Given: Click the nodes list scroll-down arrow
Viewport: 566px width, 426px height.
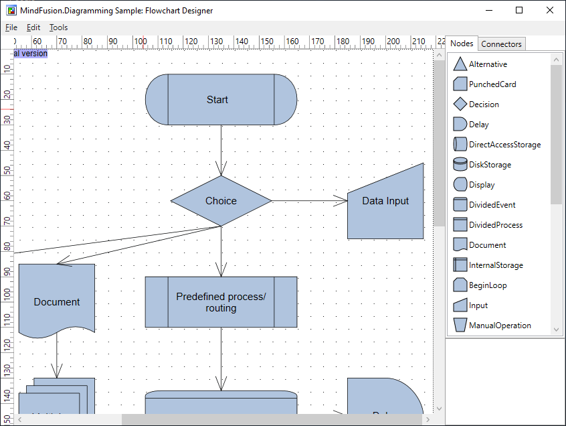Looking at the screenshot, I should [x=556, y=330].
